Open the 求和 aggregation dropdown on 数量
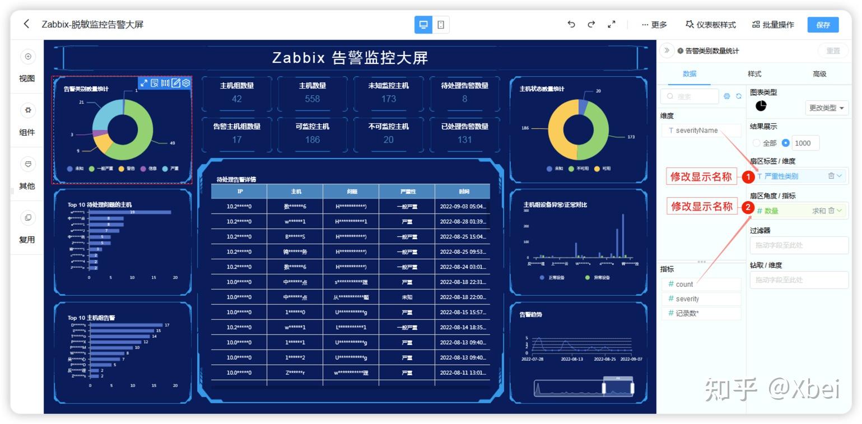Screen dimensions: 862x424 (819, 211)
